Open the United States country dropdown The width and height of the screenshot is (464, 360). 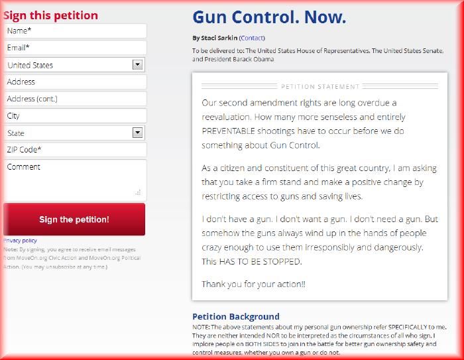[x=74, y=65]
